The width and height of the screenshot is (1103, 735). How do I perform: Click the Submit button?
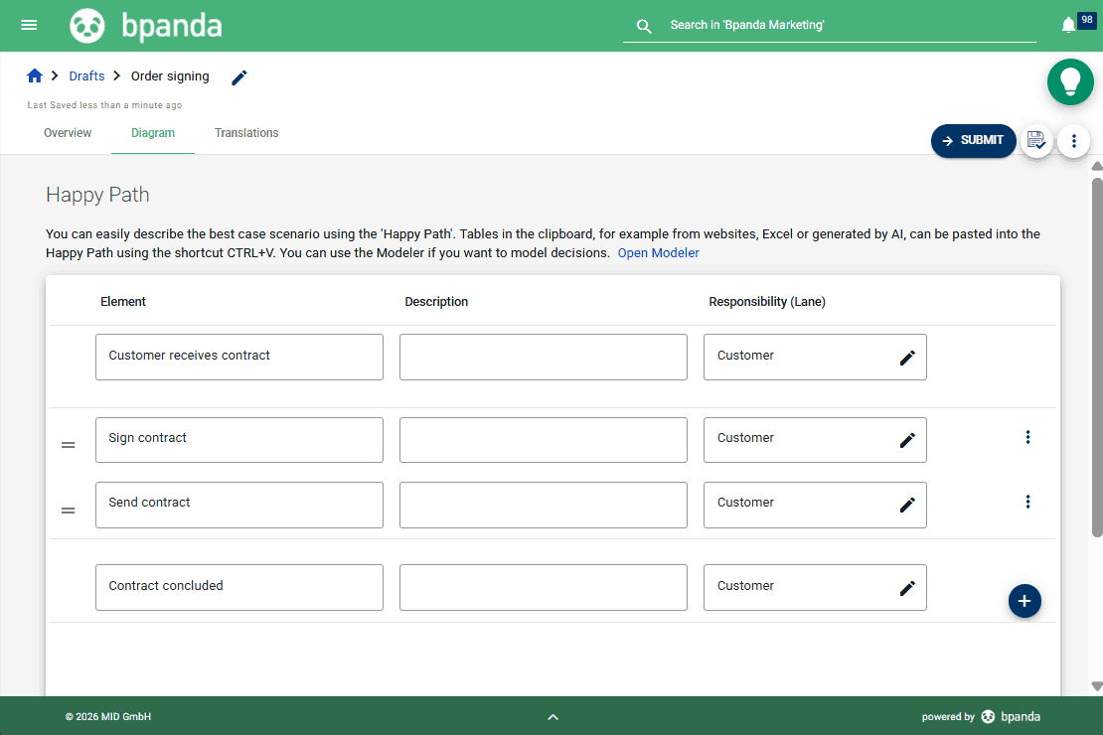tap(973, 140)
